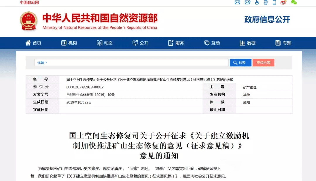Click the WeChat icon
The width and height of the screenshot is (316, 181).
pyautogui.click(x=293, y=3)
